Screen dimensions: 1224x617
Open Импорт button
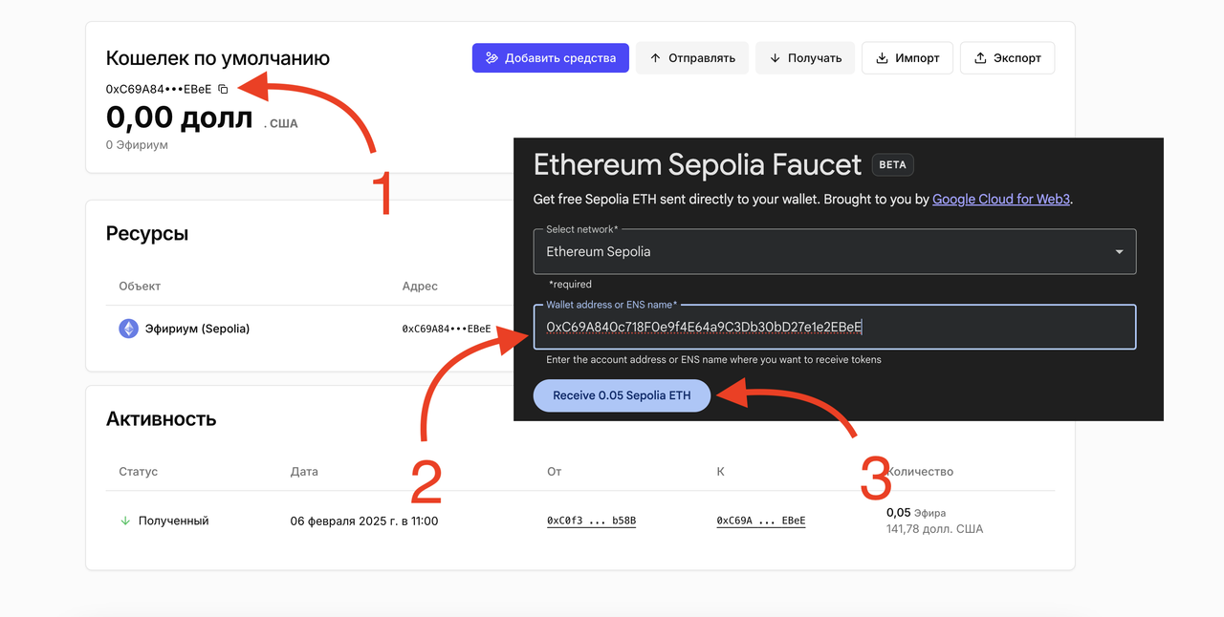[907, 58]
